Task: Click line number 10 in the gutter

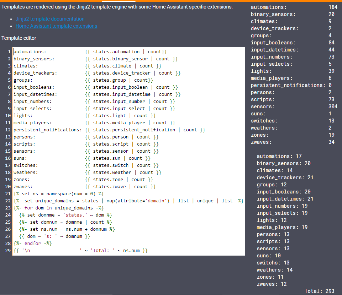Action: (8, 115)
